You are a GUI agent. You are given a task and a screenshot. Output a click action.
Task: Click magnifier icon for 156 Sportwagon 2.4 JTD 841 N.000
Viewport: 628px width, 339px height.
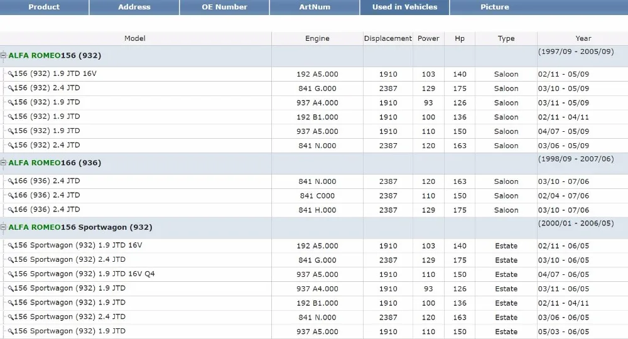(x=11, y=318)
